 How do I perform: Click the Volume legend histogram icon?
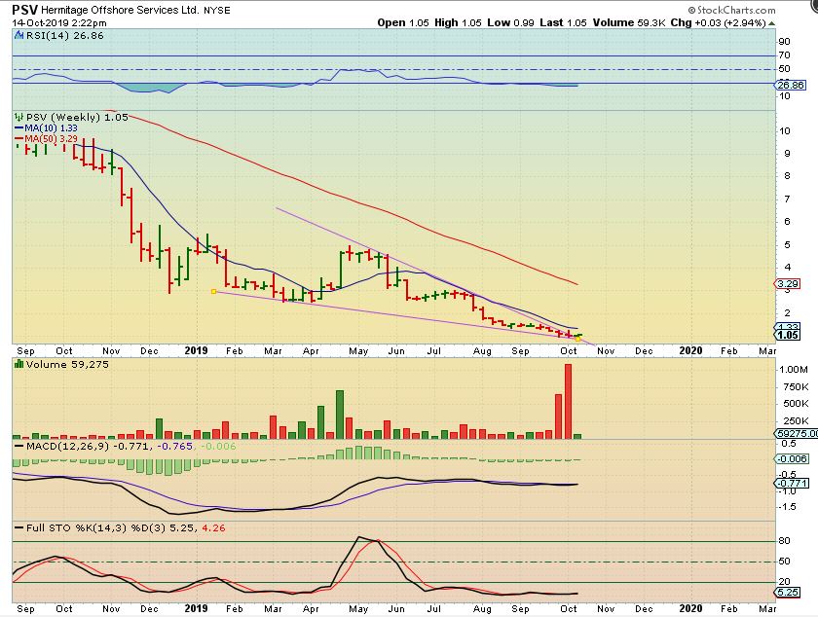19,364
